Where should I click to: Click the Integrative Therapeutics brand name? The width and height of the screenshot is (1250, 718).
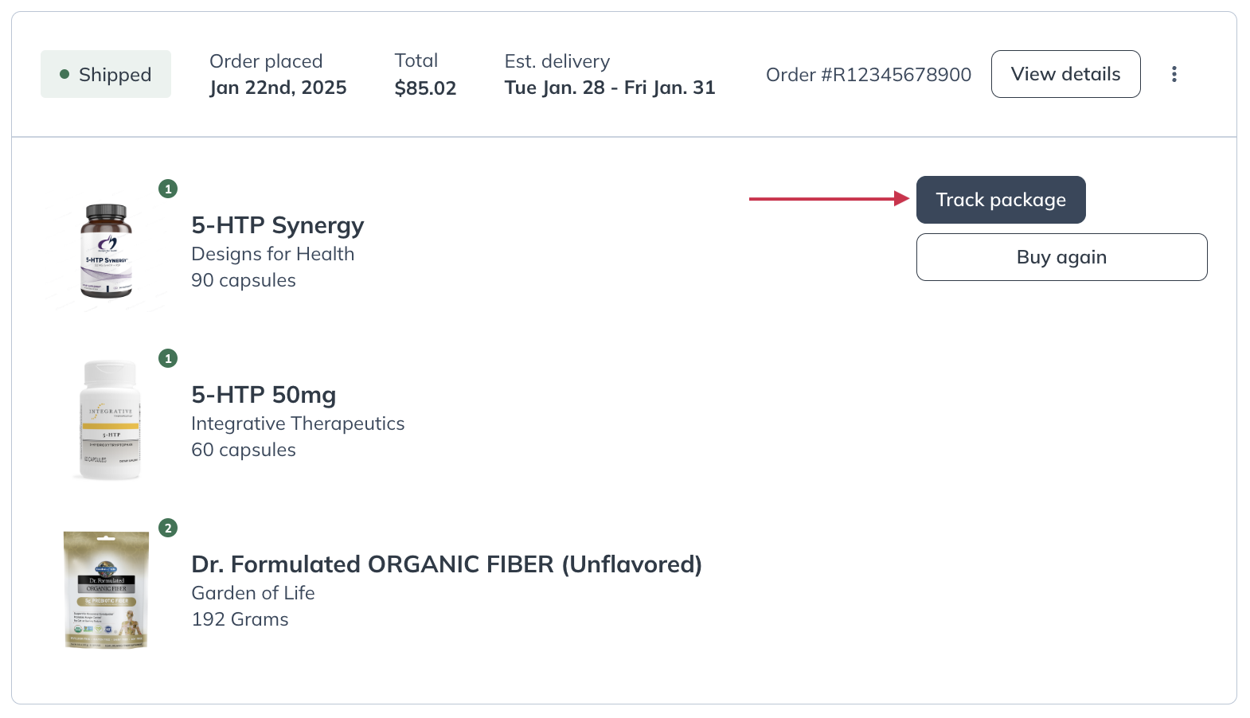pyautogui.click(x=298, y=423)
